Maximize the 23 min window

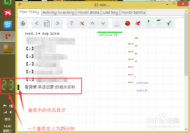pos(174,4)
